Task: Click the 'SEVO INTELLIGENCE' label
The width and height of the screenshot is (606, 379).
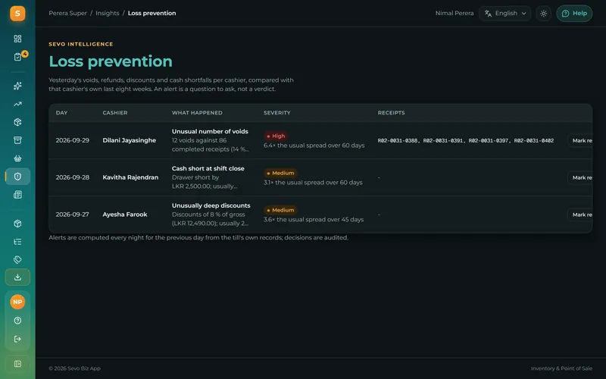Action: pos(81,45)
